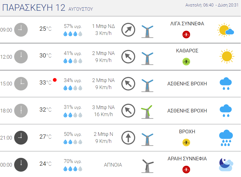Click the ΑΠΝΟΙΑ wind label at 00:00
The height and width of the screenshot is (177, 241).
113,165
